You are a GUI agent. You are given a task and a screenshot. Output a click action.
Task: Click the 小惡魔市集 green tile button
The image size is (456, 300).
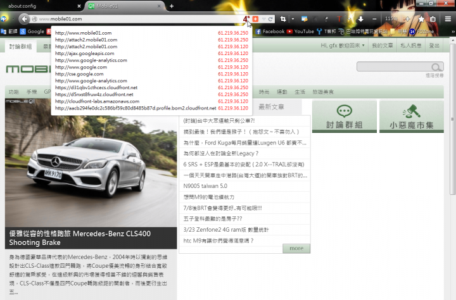coord(412,117)
